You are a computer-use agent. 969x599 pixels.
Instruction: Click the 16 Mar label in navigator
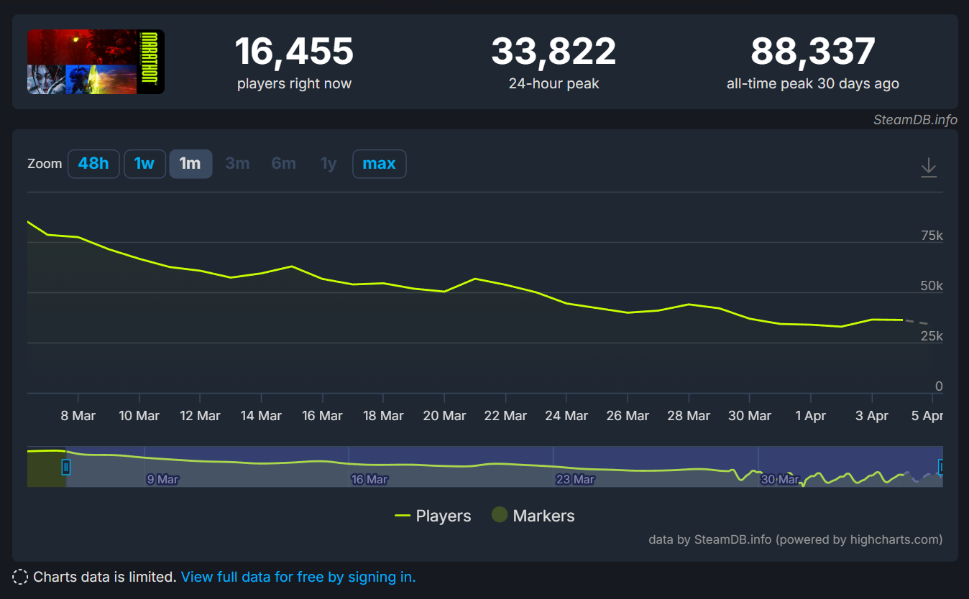coord(369,479)
